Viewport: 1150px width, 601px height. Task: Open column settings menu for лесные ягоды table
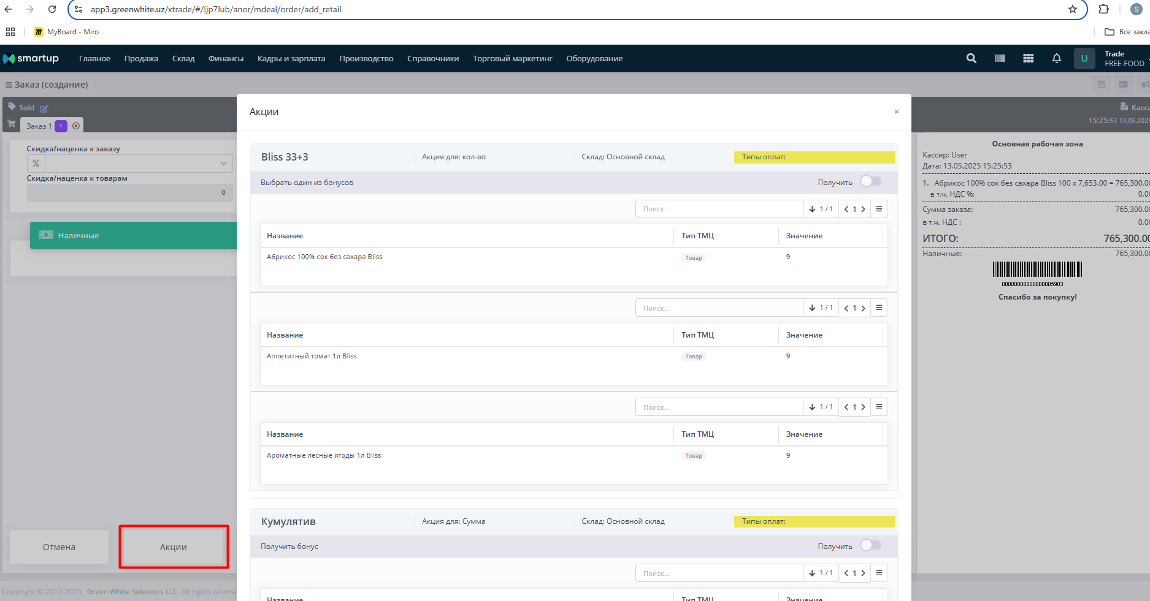coord(879,407)
